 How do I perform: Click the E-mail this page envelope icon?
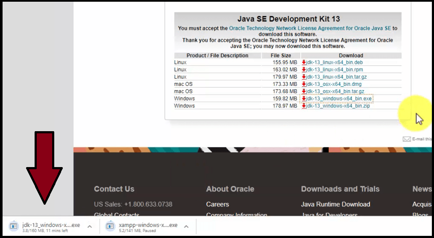point(407,139)
